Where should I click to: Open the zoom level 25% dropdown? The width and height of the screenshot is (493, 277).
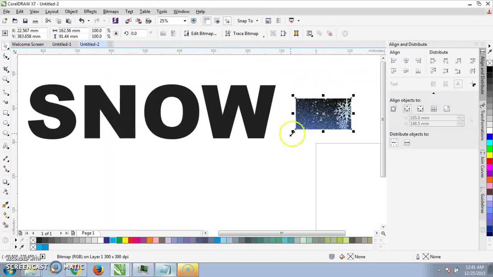pos(185,21)
